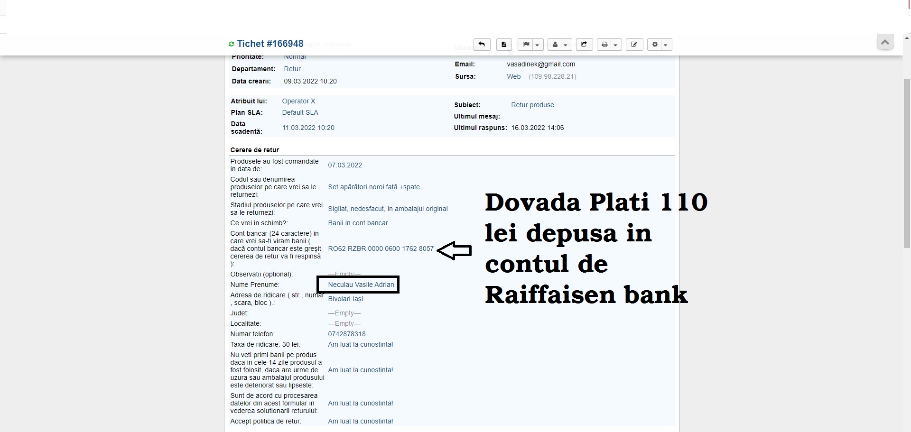Click the green refresh icon beside Tichet
This screenshot has width=911, height=432.
(232, 44)
